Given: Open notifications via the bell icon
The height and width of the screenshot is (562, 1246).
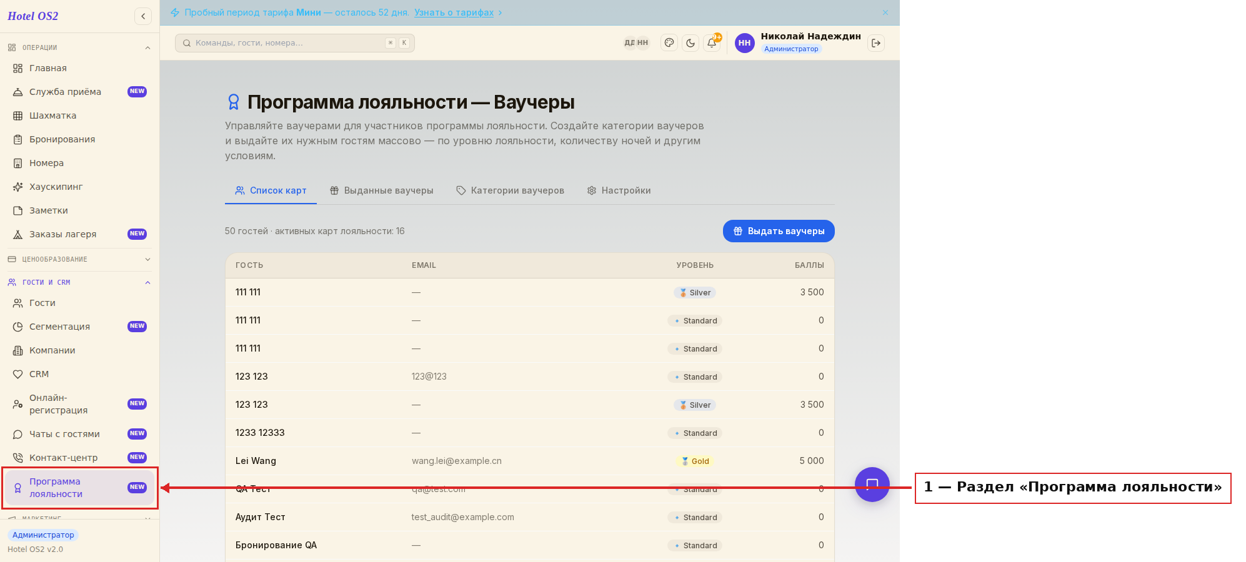Looking at the screenshot, I should pyautogui.click(x=712, y=43).
